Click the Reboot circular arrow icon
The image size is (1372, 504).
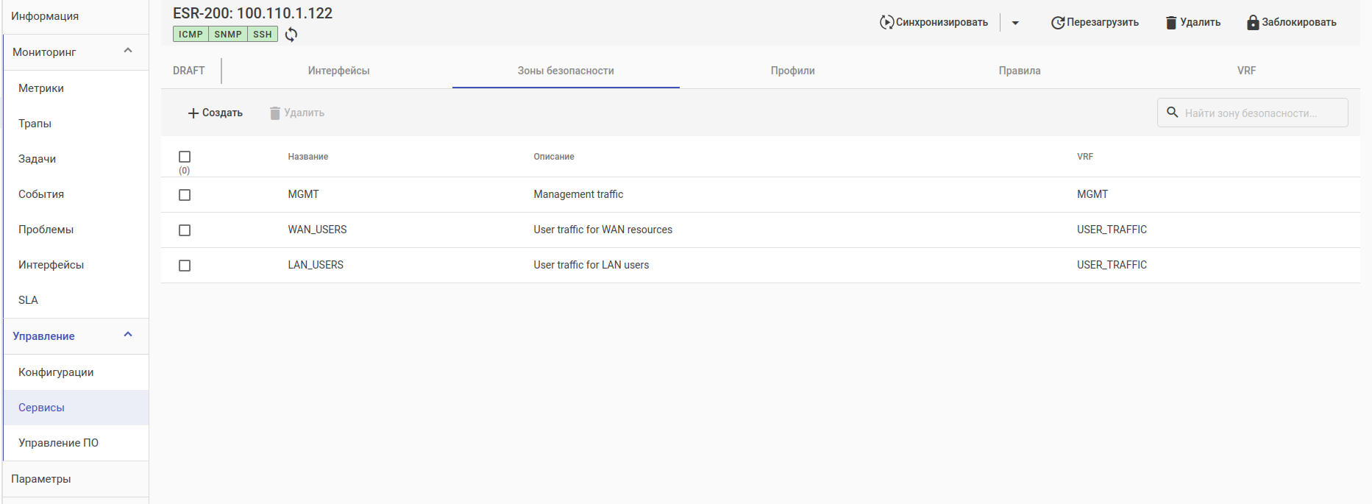coord(1058,23)
